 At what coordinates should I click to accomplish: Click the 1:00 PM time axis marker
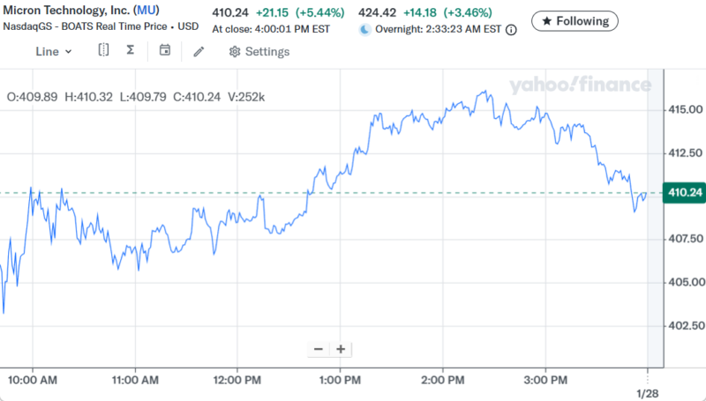pos(341,379)
